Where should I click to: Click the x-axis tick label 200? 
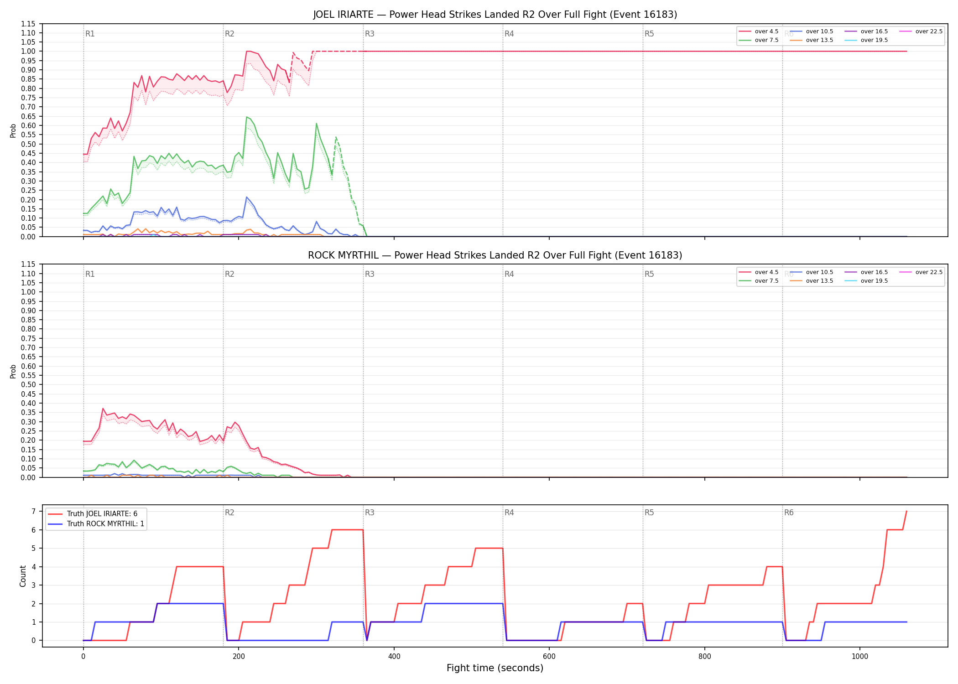tap(239, 657)
